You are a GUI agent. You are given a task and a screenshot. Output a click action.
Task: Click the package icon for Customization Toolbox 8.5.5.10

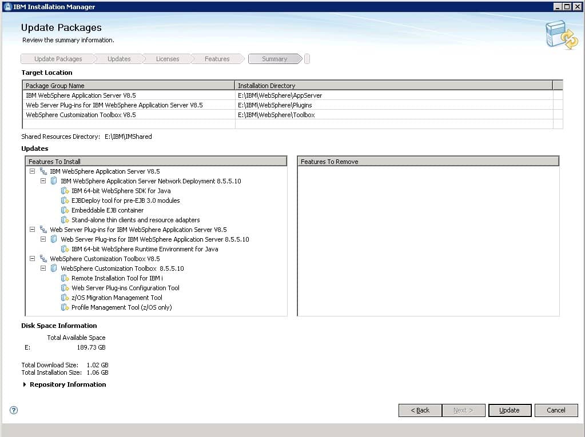tap(54, 268)
